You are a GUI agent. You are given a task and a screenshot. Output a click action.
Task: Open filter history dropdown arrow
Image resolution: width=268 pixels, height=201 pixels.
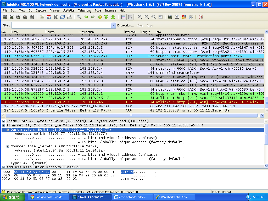pyautogui.click(x=113, y=25)
